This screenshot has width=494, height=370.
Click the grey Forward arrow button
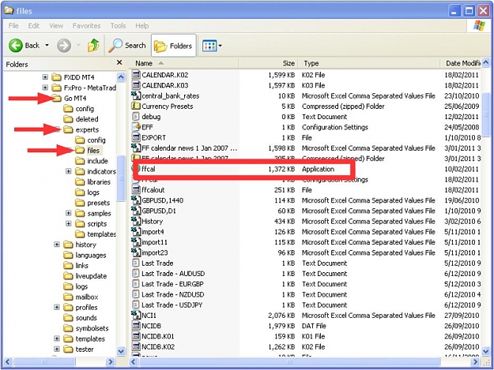click(64, 46)
